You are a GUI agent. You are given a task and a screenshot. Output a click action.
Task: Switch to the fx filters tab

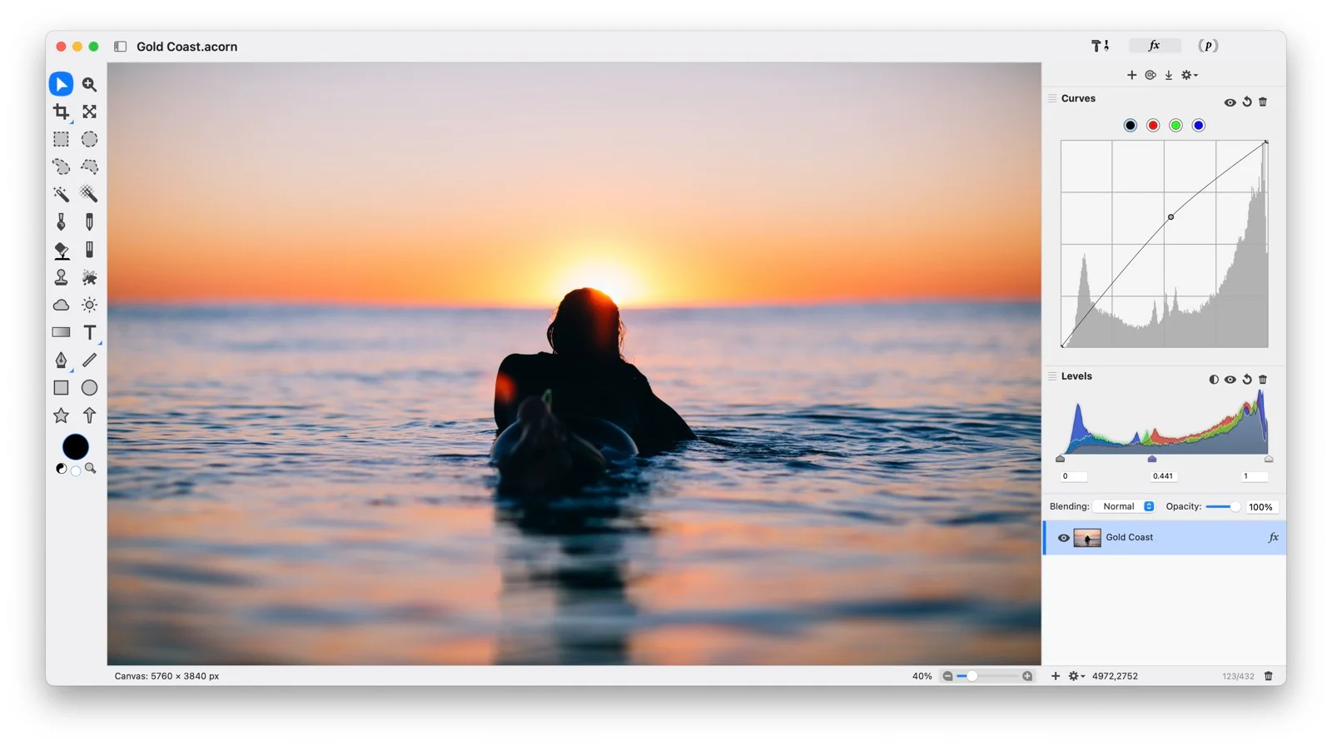tap(1154, 46)
